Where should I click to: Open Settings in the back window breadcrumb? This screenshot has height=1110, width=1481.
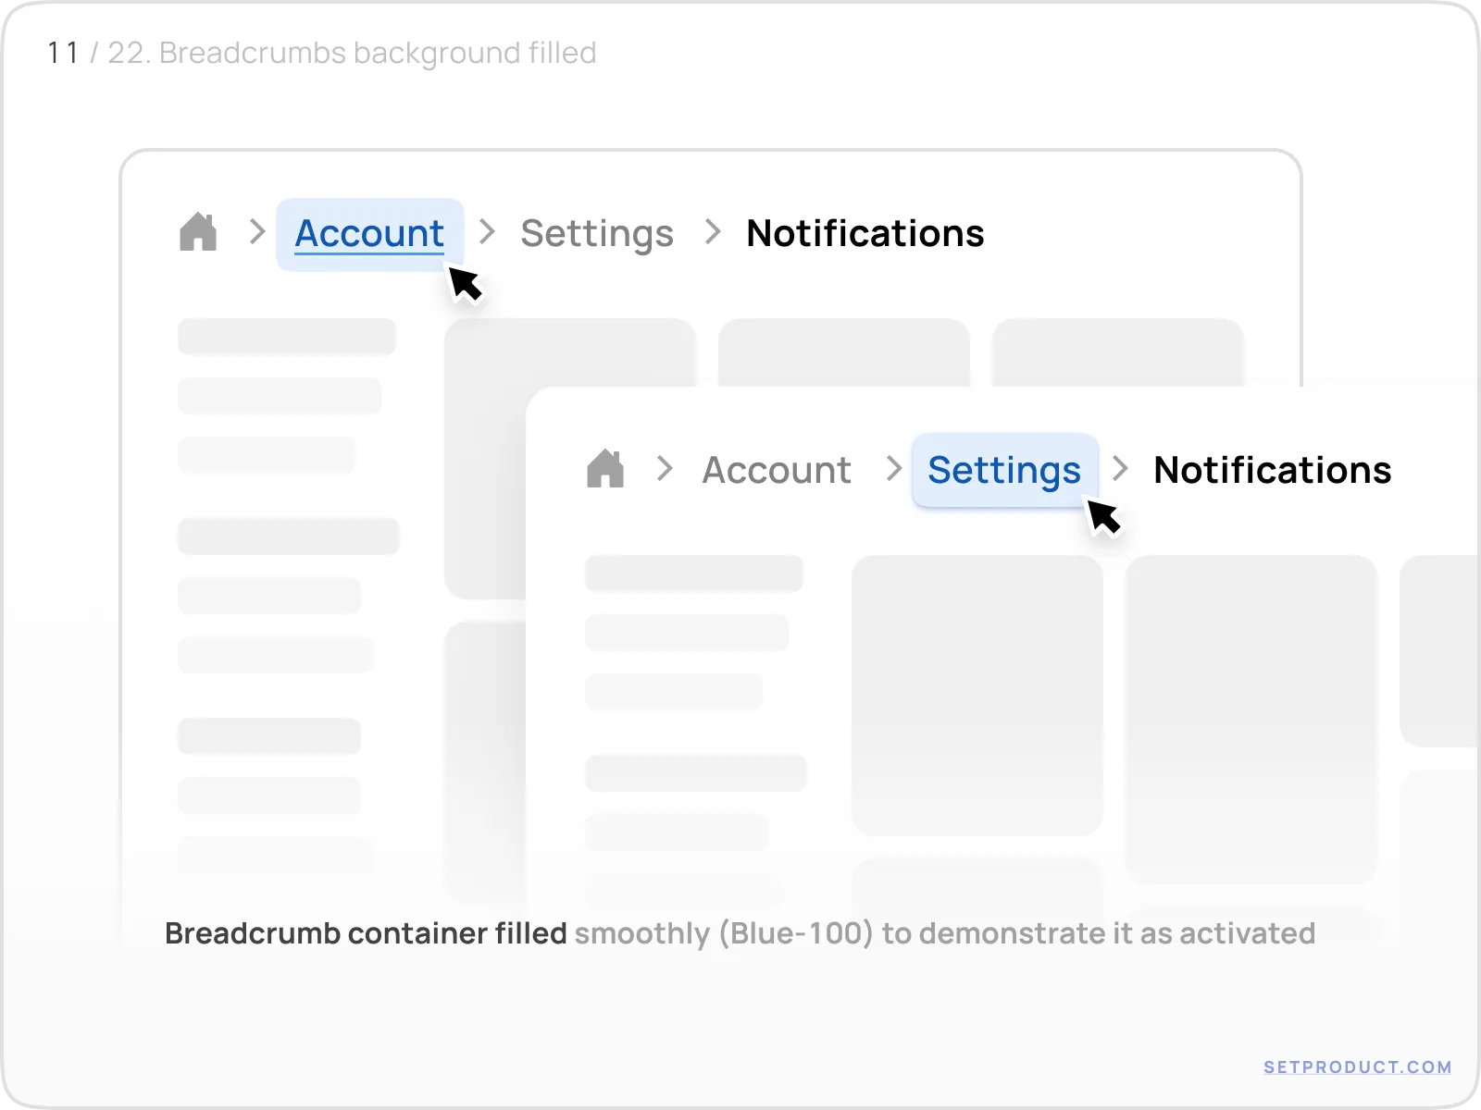pos(597,234)
